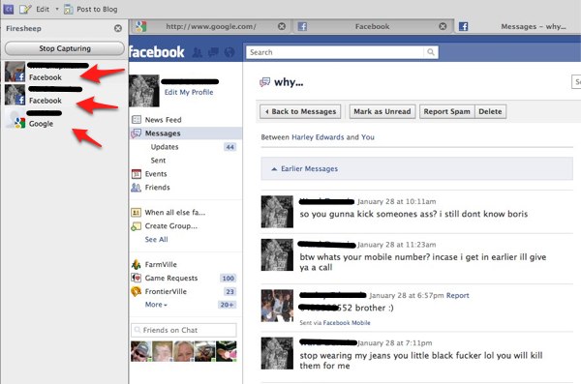This screenshot has height=384, width=581.
Task: Close the google.com tab
Action: [x=282, y=26]
